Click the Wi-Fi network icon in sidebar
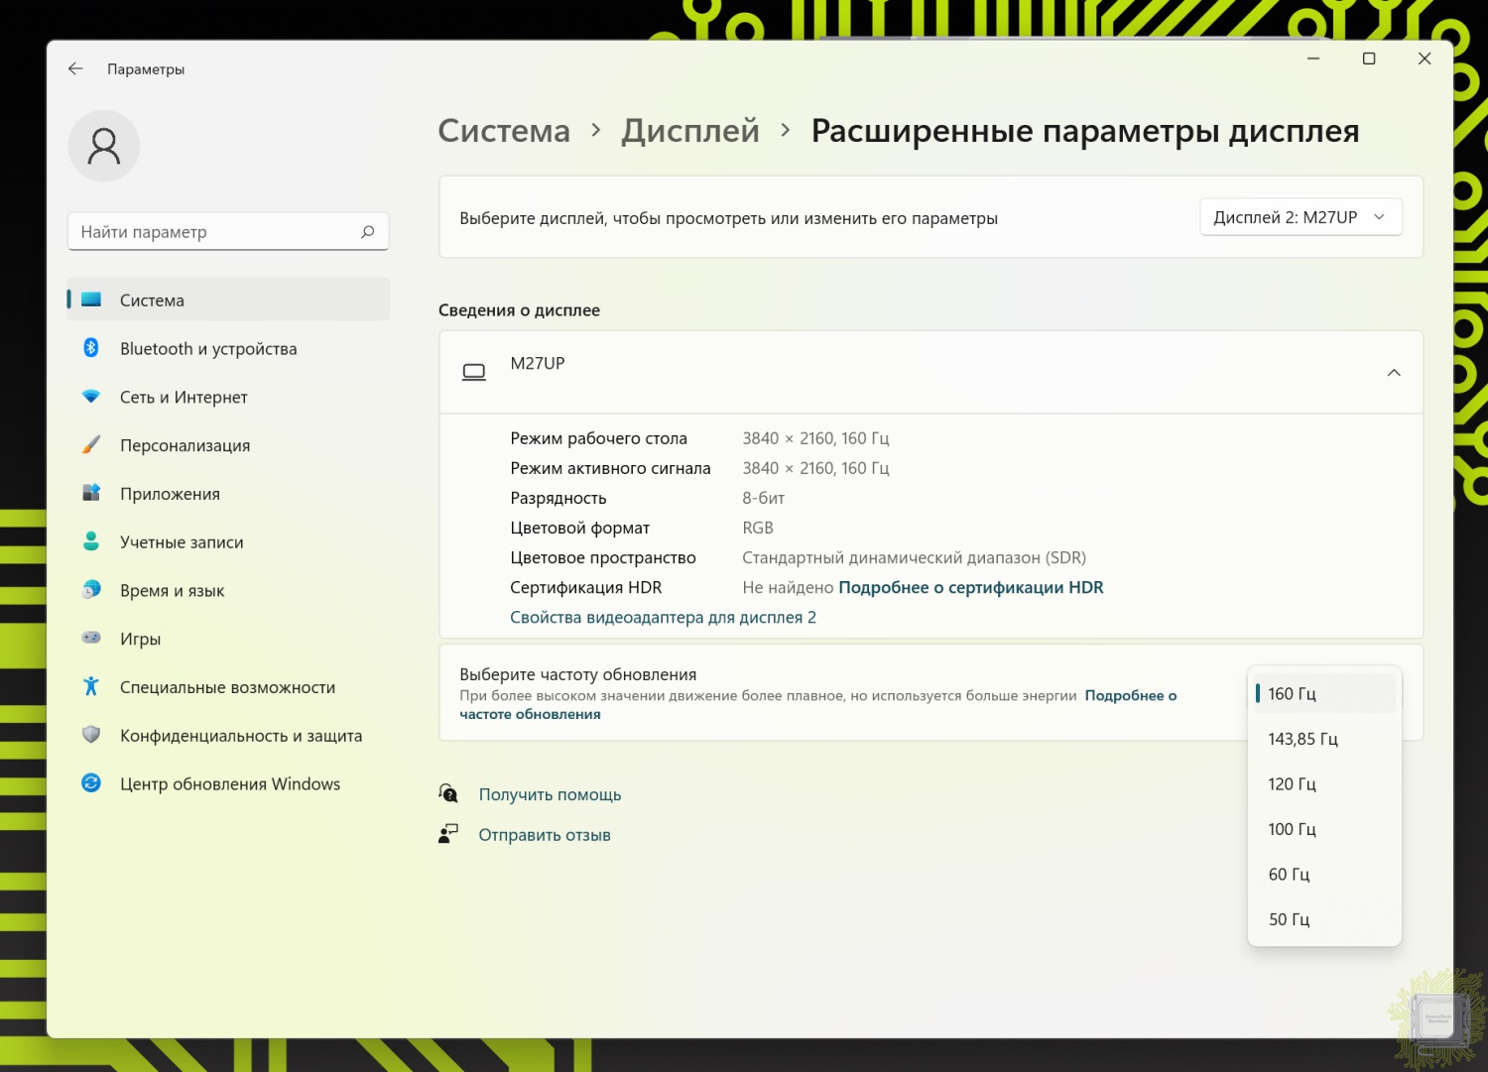 (91, 397)
